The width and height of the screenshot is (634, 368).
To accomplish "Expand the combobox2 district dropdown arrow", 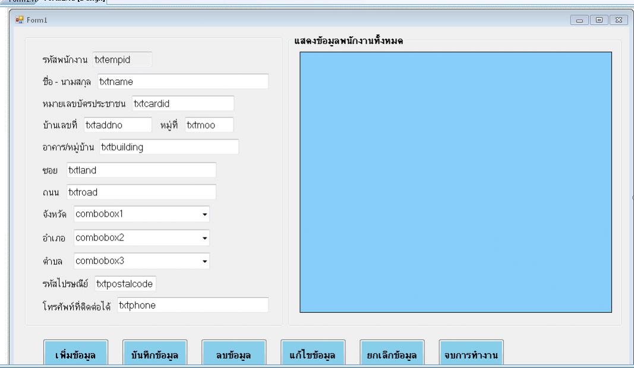I will coord(204,238).
